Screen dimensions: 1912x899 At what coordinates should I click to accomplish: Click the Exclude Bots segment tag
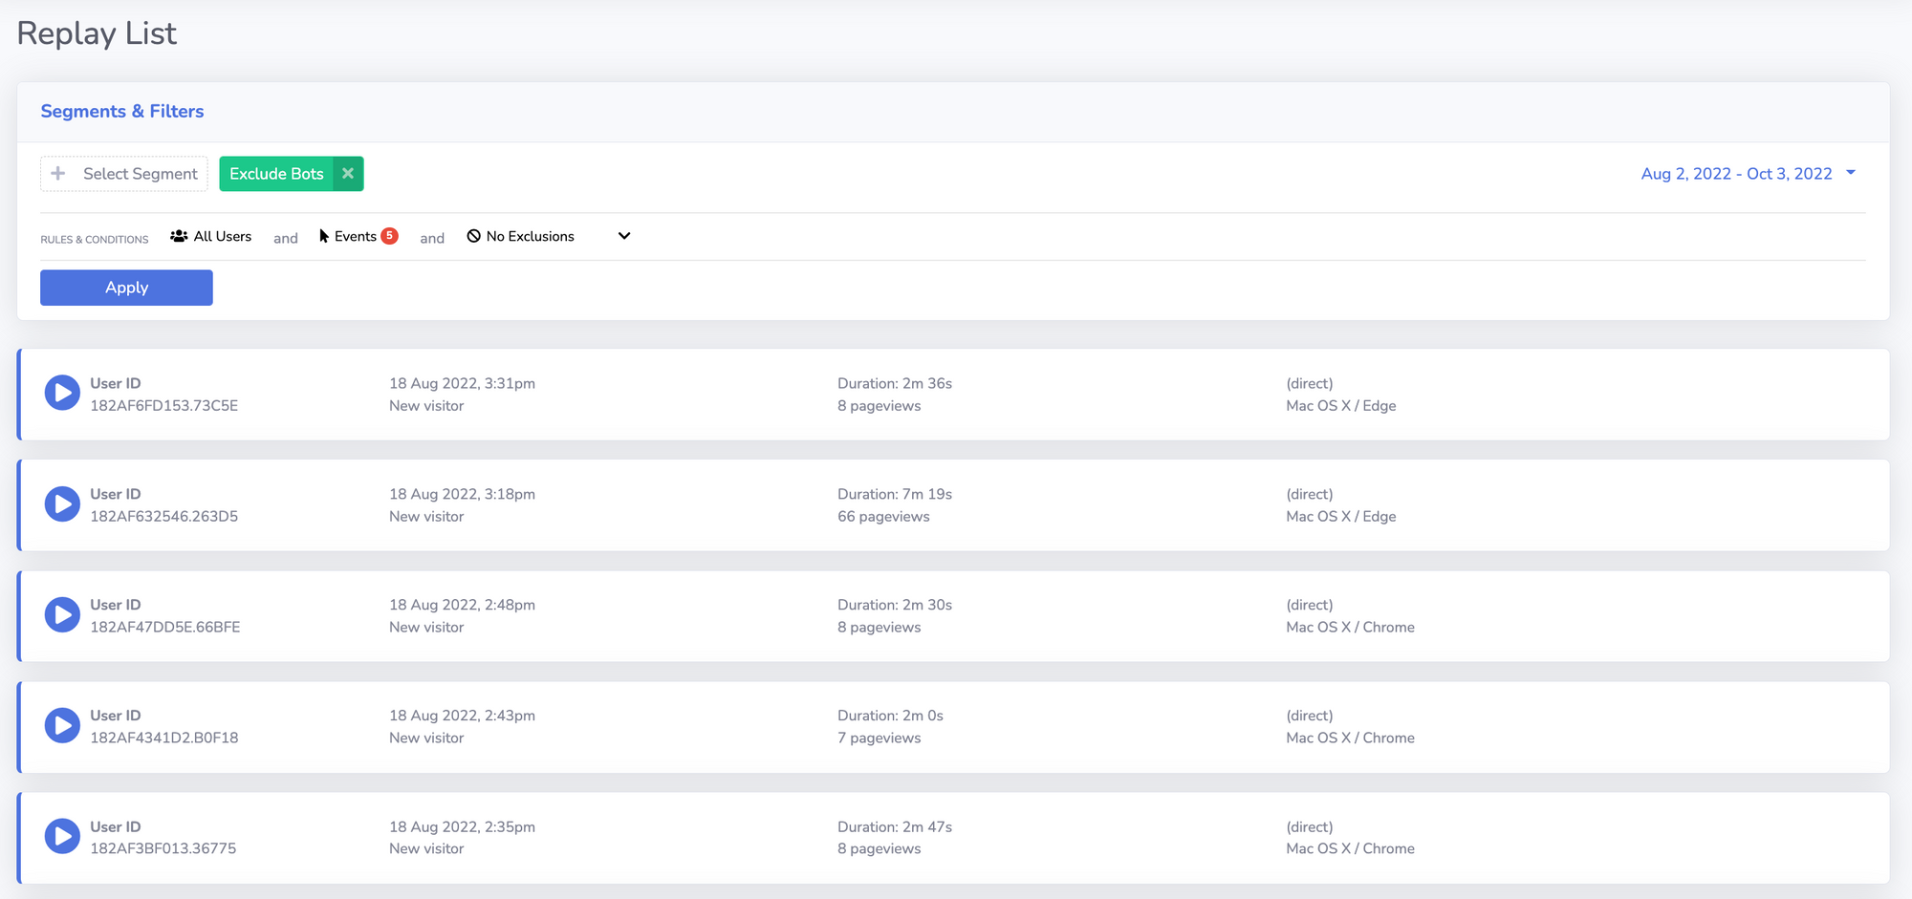click(276, 174)
